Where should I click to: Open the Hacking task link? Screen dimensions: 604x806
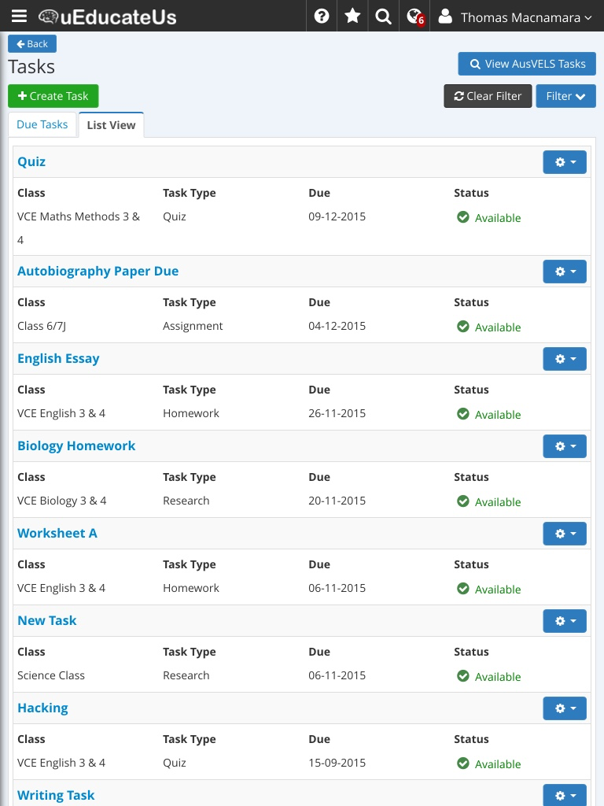click(x=42, y=708)
